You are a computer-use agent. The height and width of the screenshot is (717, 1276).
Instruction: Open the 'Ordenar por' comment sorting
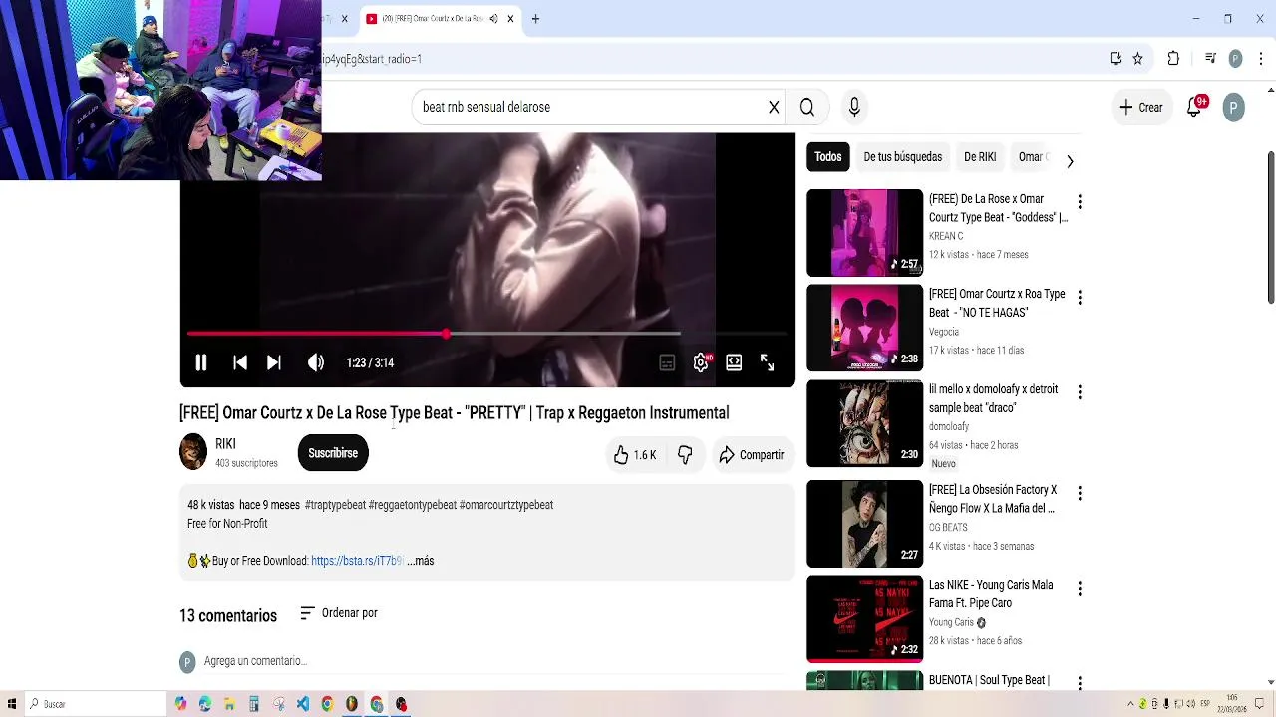339,613
